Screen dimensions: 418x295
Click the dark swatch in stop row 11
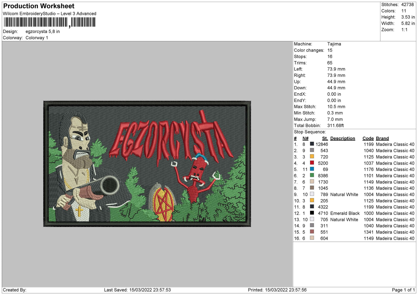(x=312, y=207)
